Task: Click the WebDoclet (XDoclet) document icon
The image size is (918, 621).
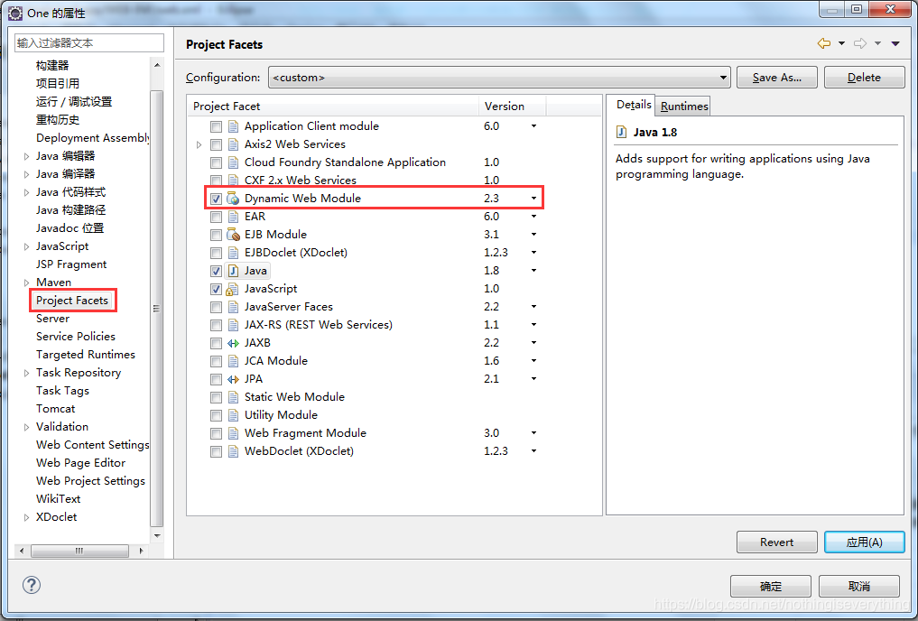Action: pos(233,452)
